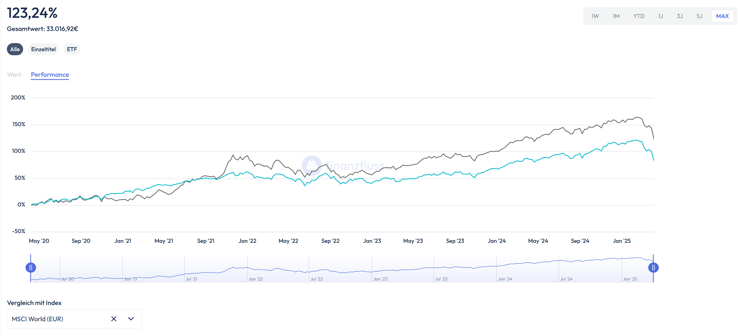The height and width of the screenshot is (336, 739).
Task: Filter by Alle holdings
Action: tap(15, 49)
